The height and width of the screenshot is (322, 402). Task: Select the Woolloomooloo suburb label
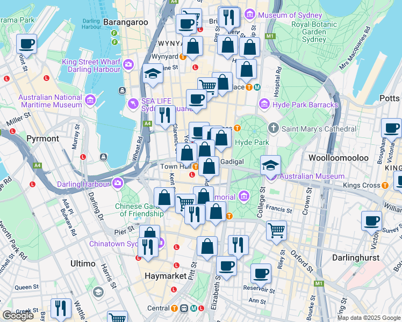[x=339, y=158]
